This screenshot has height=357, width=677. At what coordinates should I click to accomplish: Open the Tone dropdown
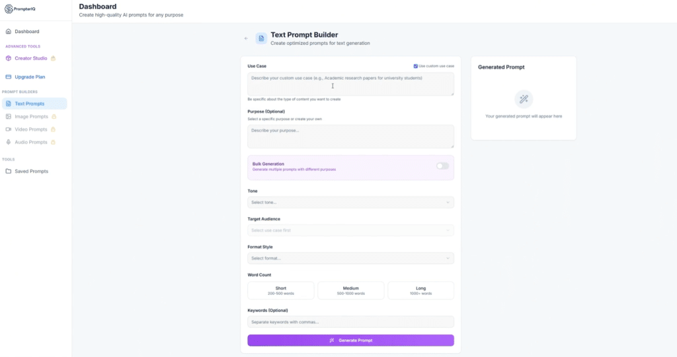pos(350,203)
